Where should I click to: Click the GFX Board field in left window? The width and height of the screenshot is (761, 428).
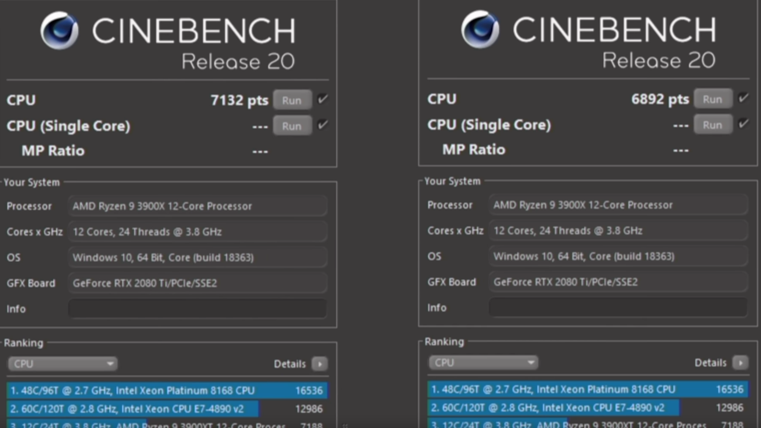[x=198, y=283]
